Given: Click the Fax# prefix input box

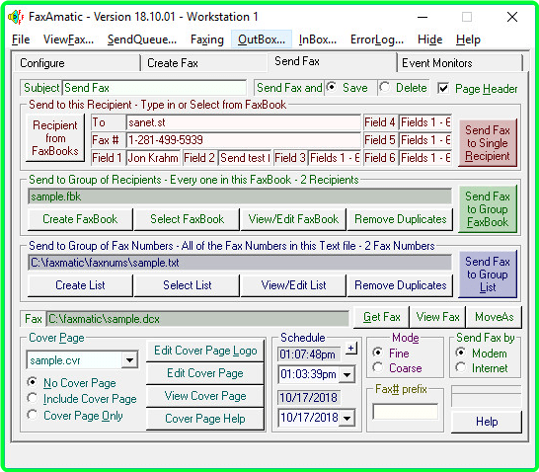Looking at the screenshot, I should (406, 411).
